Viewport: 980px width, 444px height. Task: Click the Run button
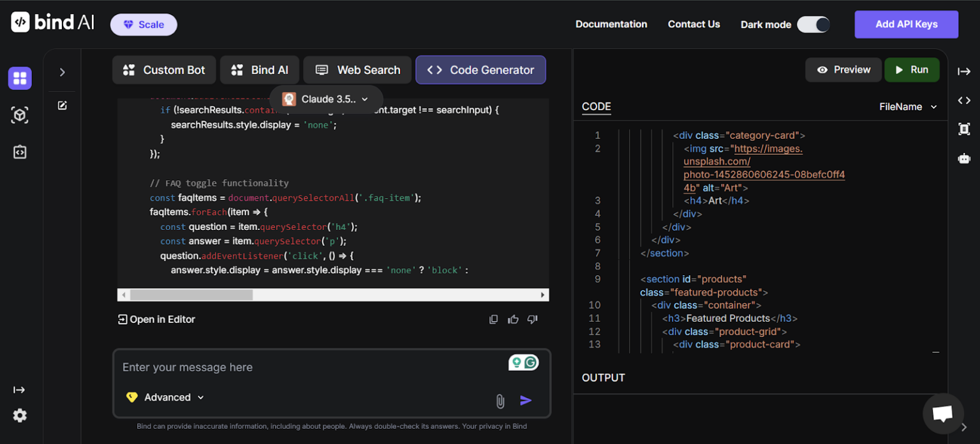(911, 70)
